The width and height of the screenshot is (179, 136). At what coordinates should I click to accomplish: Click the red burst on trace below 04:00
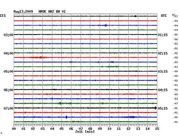click(x=38, y=57)
